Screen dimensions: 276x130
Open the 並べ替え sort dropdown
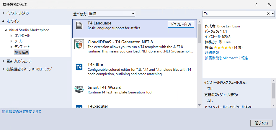tap(111, 14)
